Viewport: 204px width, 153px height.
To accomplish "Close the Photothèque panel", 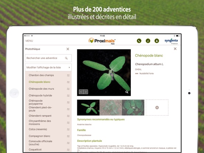I will tap(68, 49).
